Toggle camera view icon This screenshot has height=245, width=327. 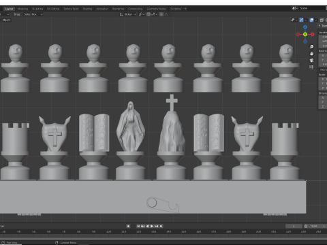pos(311,61)
